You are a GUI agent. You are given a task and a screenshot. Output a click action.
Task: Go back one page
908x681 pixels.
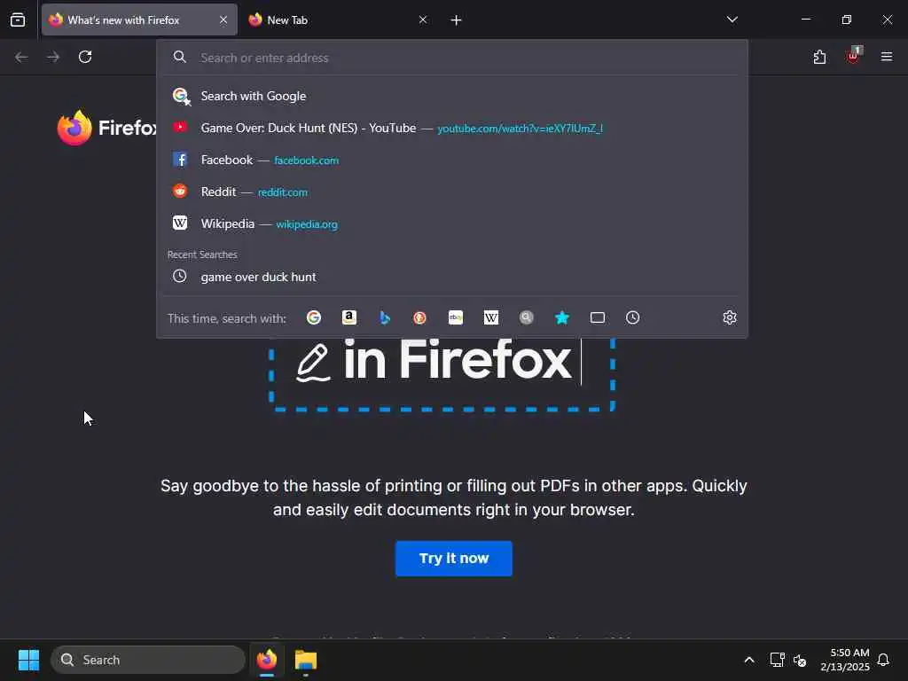click(x=21, y=57)
